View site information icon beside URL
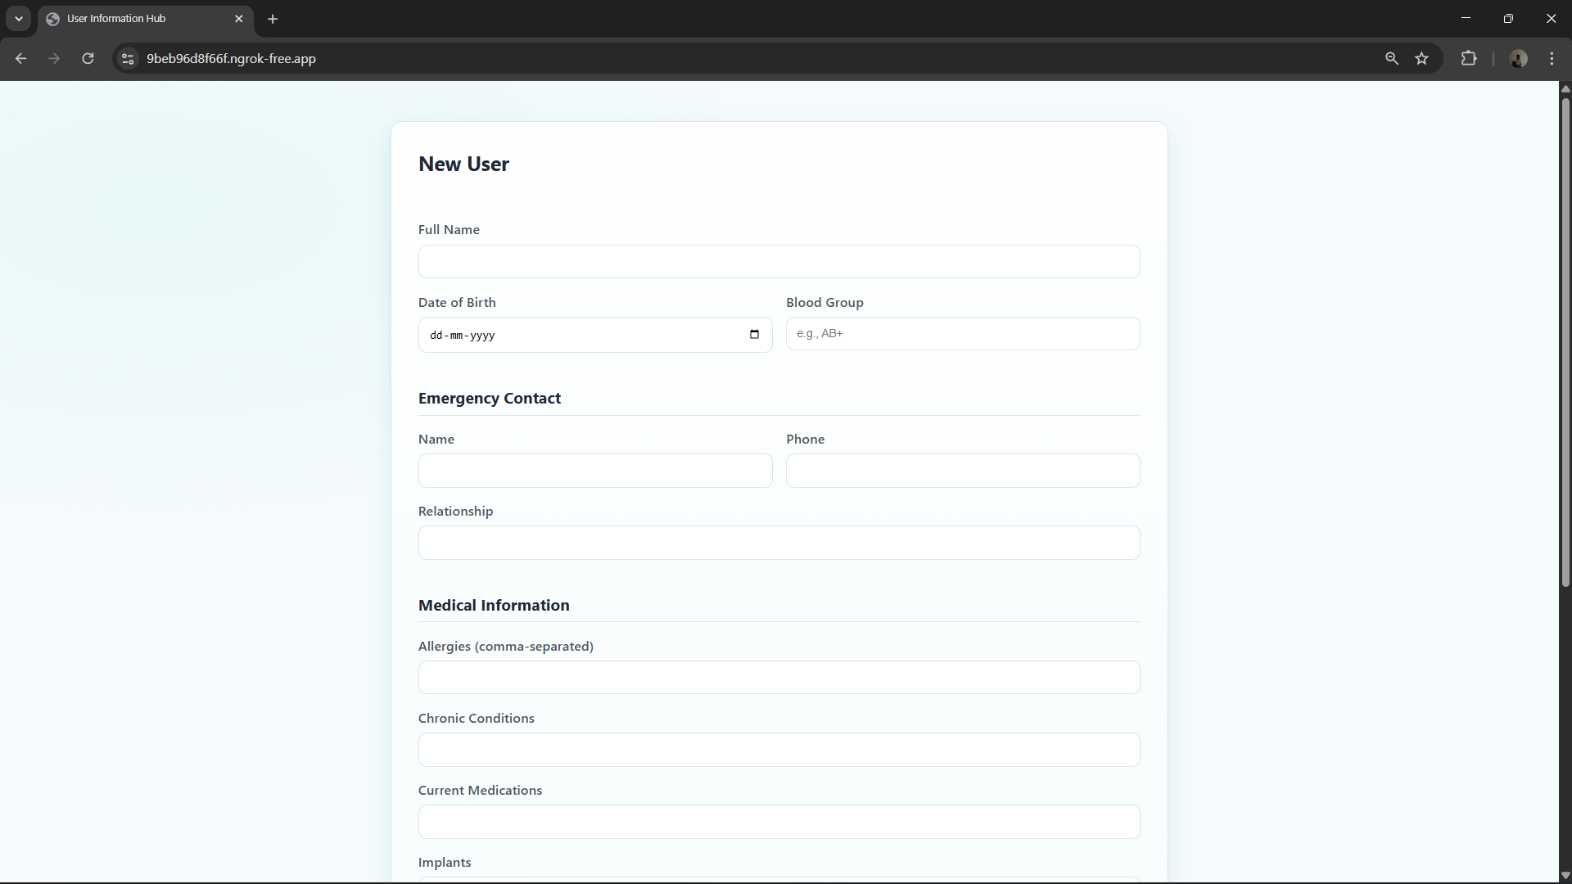 coord(128,58)
